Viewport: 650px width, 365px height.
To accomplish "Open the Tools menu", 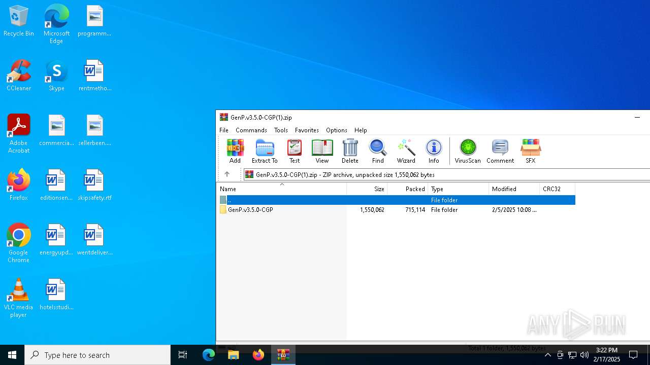I will [x=281, y=130].
